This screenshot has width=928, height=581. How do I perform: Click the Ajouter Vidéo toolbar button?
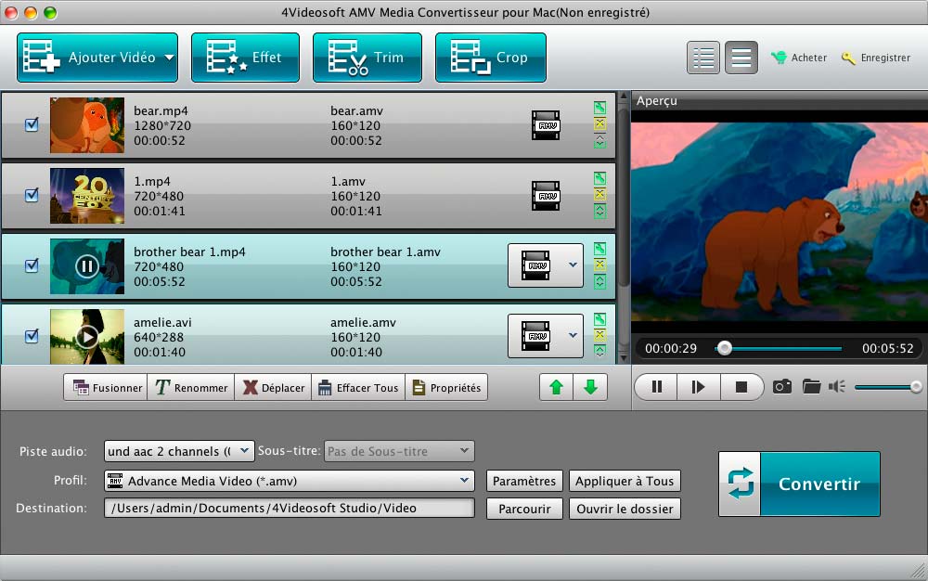97,58
